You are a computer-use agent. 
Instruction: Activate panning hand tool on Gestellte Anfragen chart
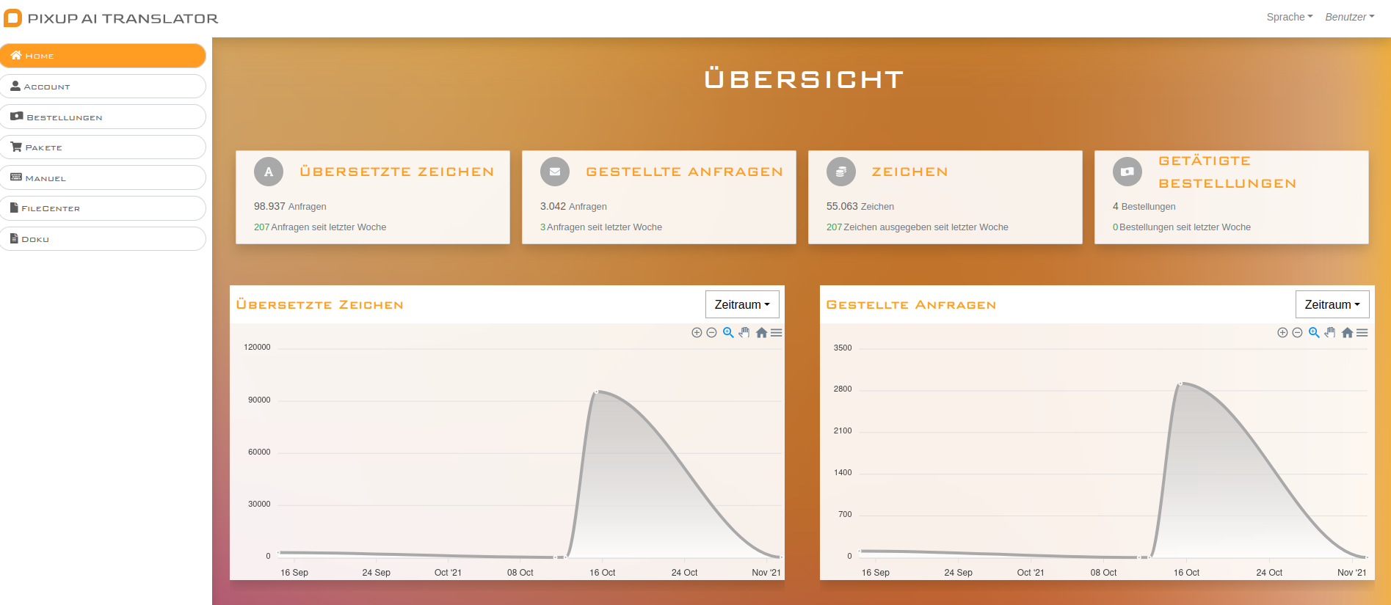(x=1330, y=333)
